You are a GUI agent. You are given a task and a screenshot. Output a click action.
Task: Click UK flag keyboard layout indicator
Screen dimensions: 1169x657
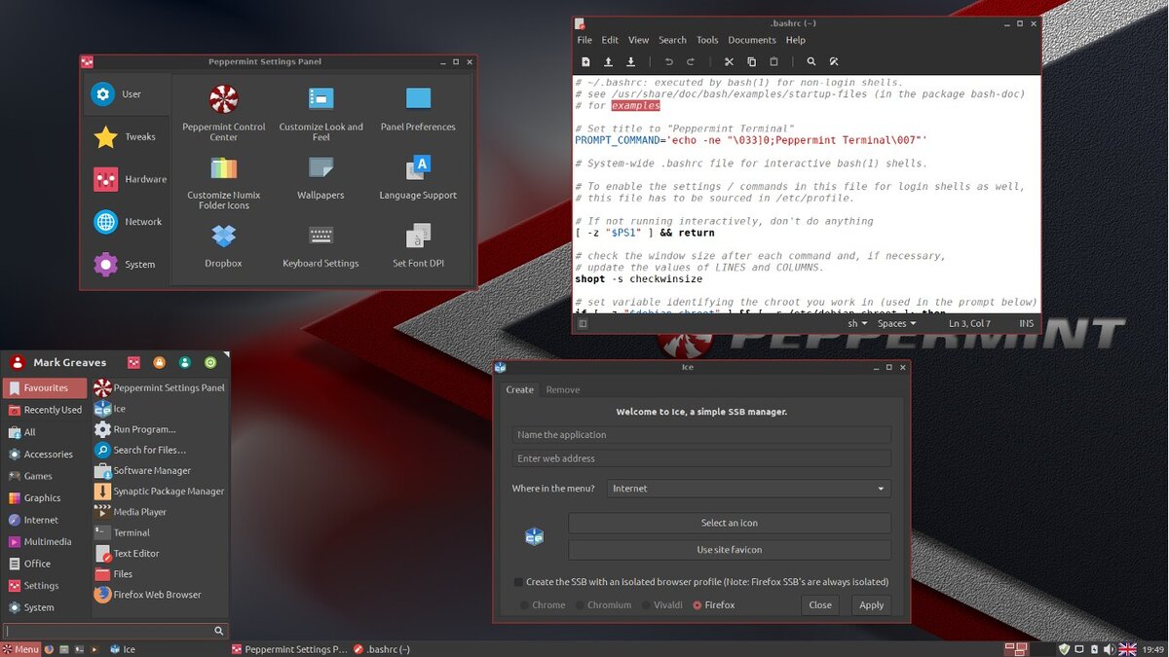(x=1128, y=649)
